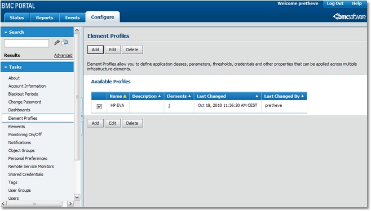
Task: Click sidebar horizontal scroll left arrow
Action: [x=3, y=204]
